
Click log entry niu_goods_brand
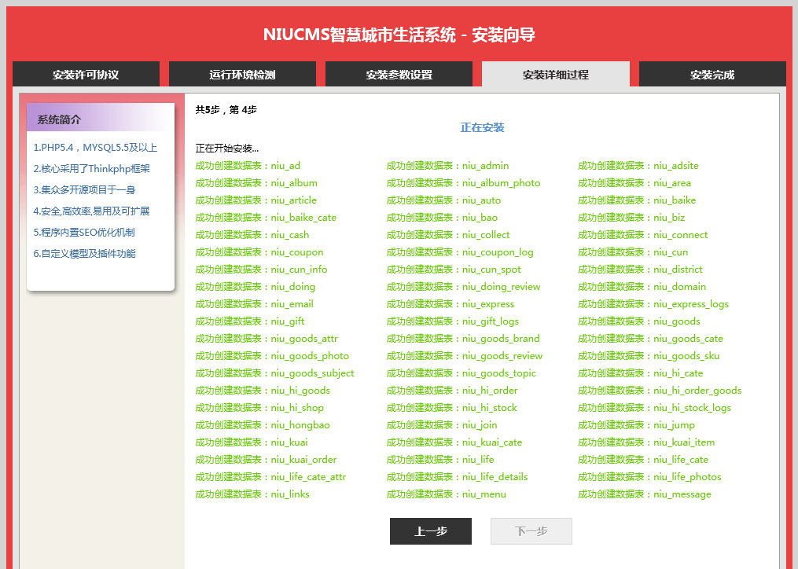[462, 339]
